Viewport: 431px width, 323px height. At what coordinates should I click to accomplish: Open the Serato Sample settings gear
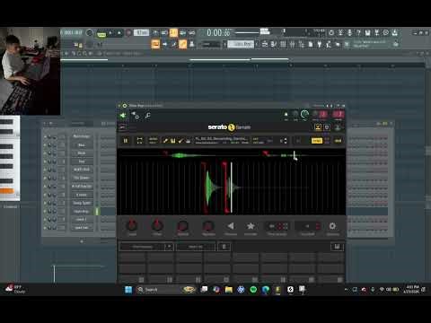click(x=332, y=226)
